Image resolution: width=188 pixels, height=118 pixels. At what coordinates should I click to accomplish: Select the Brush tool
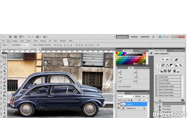click(5, 82)
